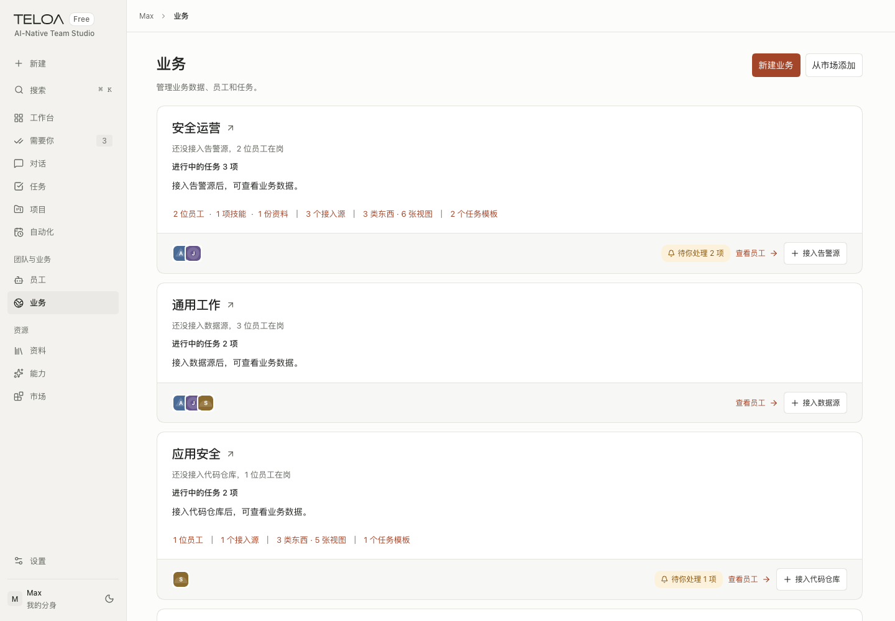Click the 市场 icon in sidebar
895x621 pixels.
coord(19,396)
